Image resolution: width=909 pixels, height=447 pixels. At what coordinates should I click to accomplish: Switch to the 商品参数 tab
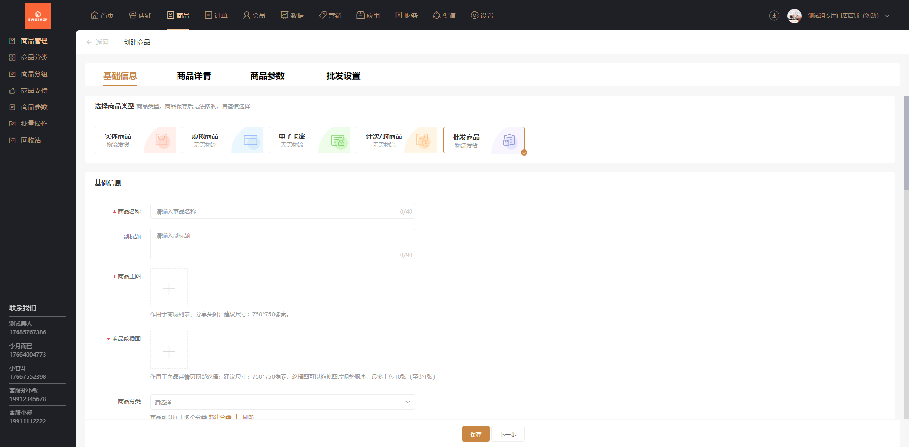click(267, 76)
